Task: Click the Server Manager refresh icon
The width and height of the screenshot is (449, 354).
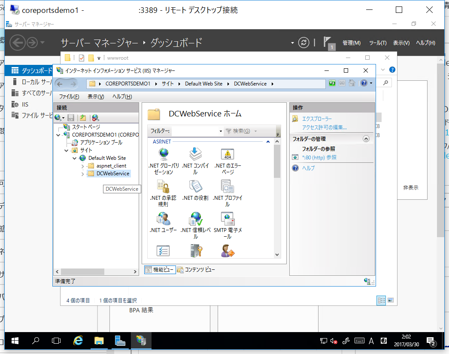Action: click(303, 43)
